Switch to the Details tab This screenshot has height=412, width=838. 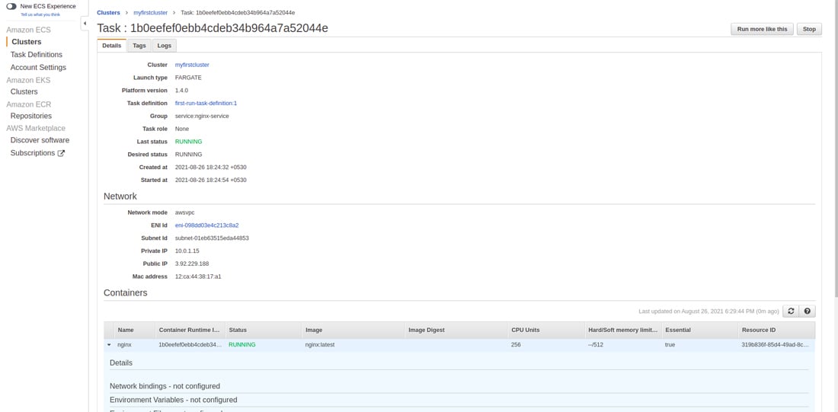click(x=112, y=46)
